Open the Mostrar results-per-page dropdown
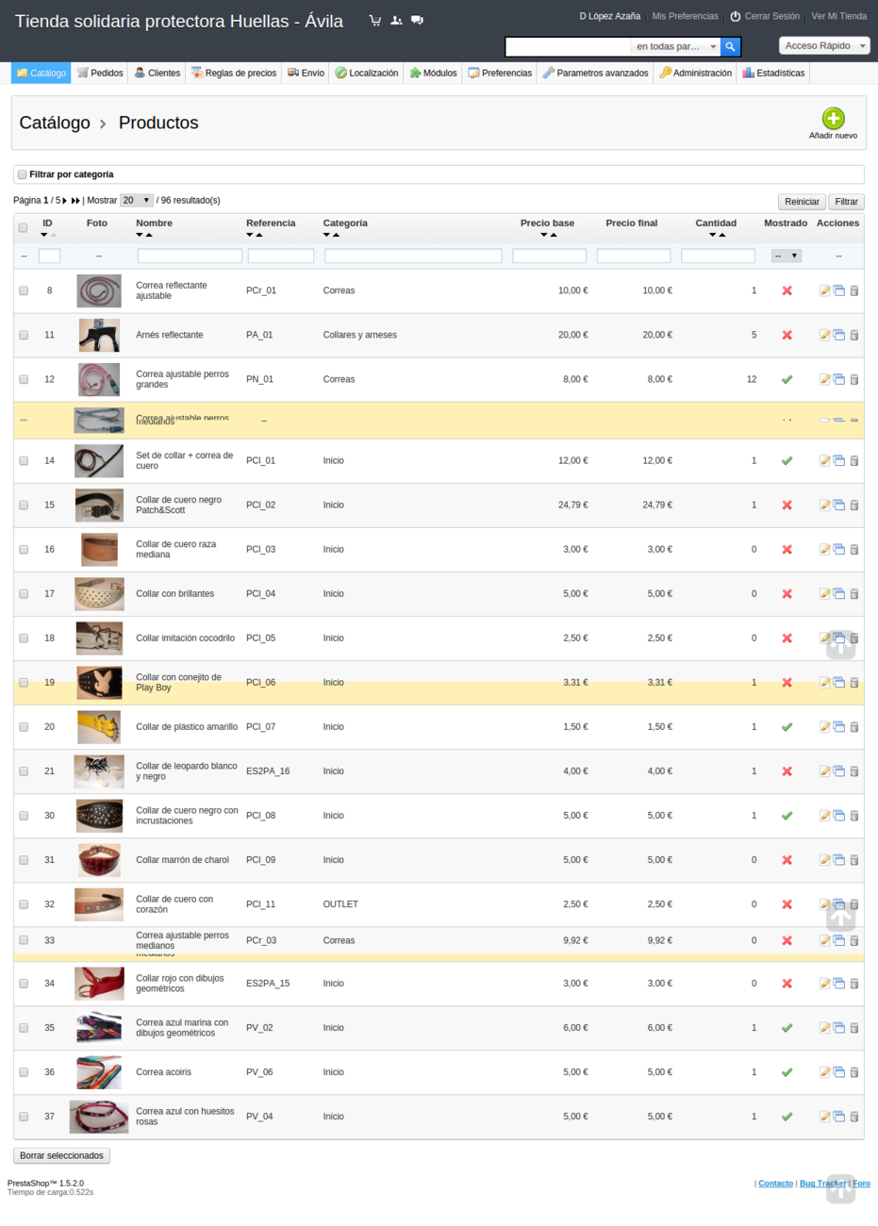878x1226 pixels. [x=136, y=200]
